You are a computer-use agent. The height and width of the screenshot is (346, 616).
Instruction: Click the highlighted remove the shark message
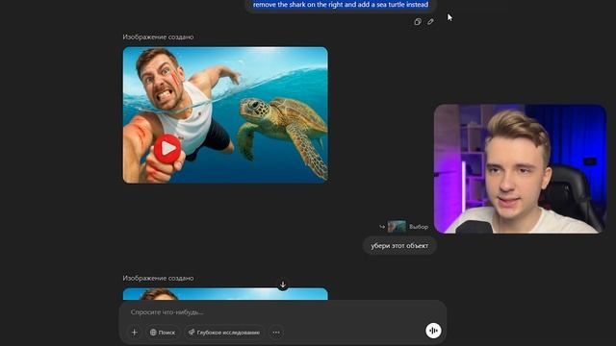tap(341, 5)
